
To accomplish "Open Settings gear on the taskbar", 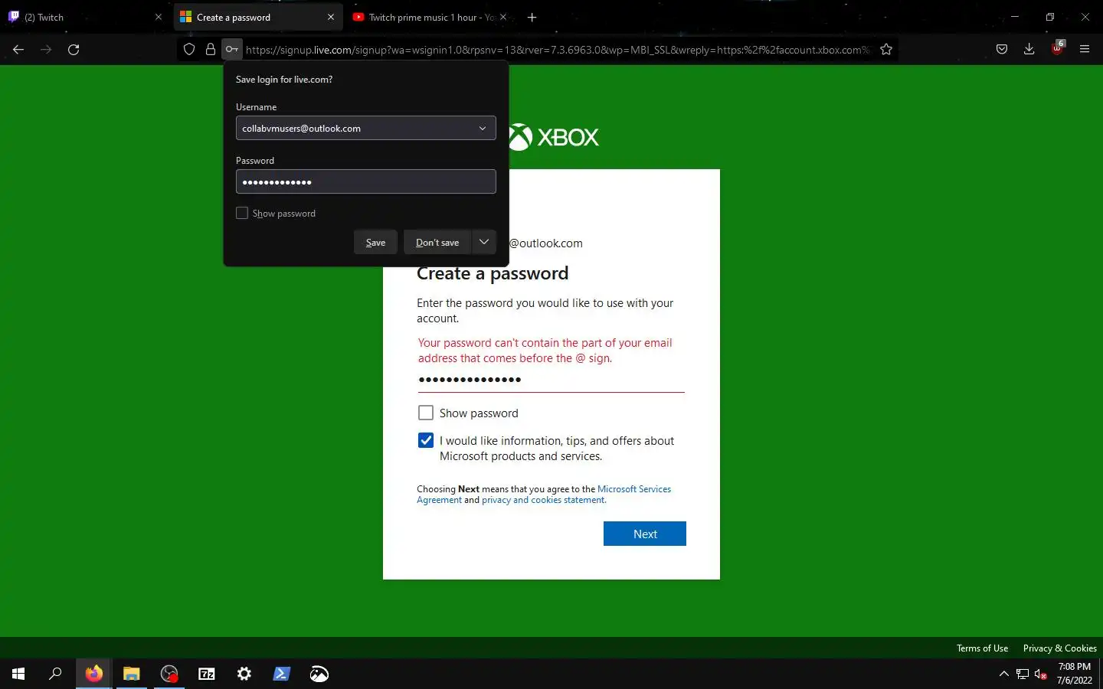I will pos(244,674).
